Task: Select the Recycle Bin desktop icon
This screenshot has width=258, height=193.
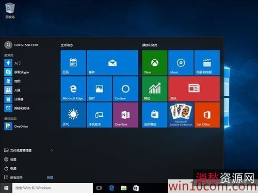Action: [10, 10]
